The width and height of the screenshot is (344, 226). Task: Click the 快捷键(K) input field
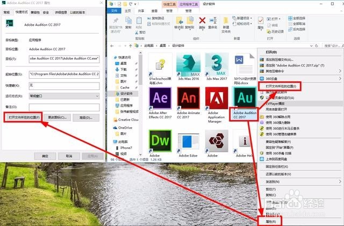tap(64, 86)
